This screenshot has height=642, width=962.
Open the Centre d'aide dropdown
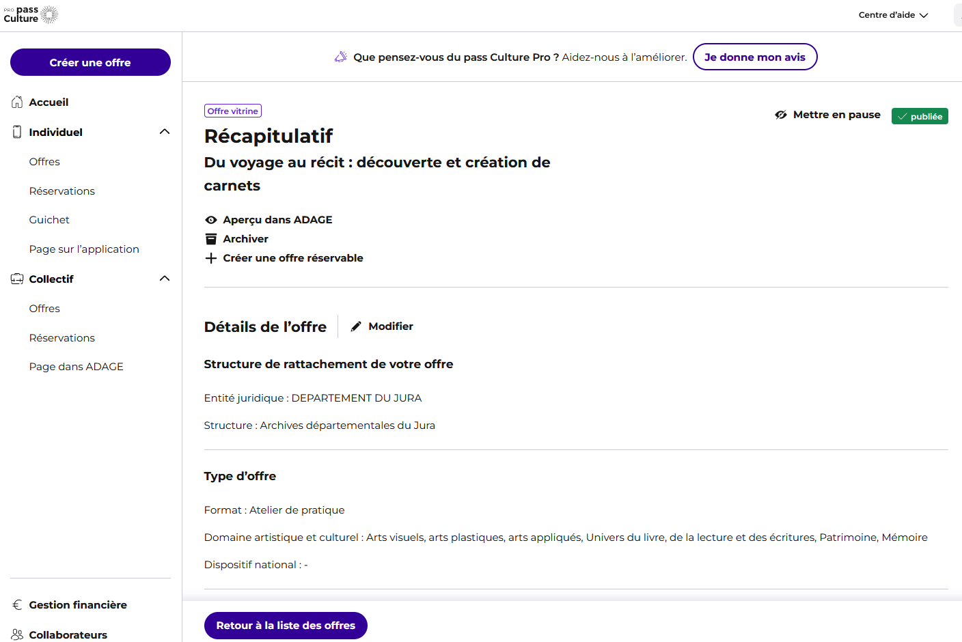point(893,15)
